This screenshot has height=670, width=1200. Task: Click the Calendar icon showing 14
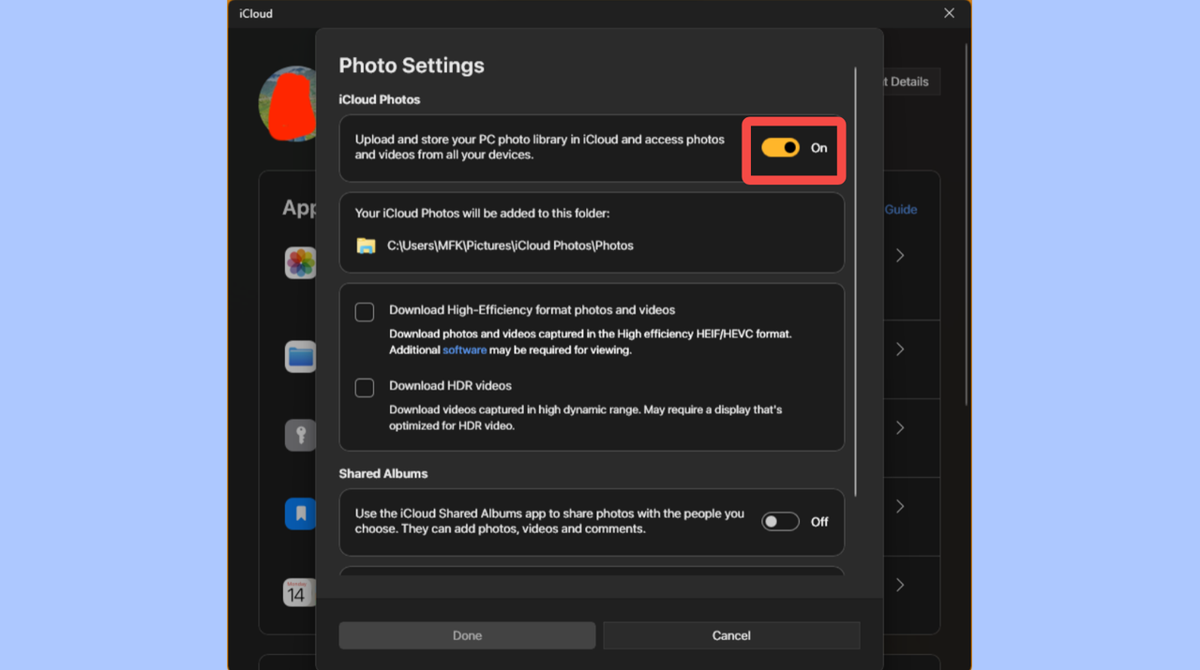298,592
